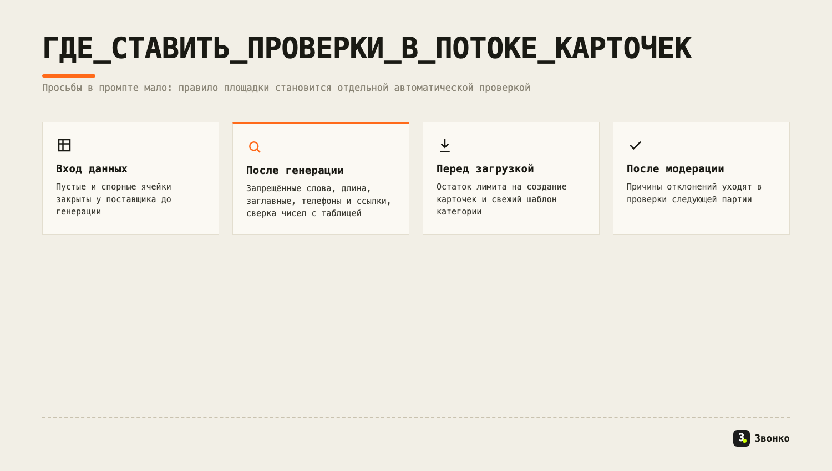
Task: Select the heading 'После генерации'
Action: (295, 170)
